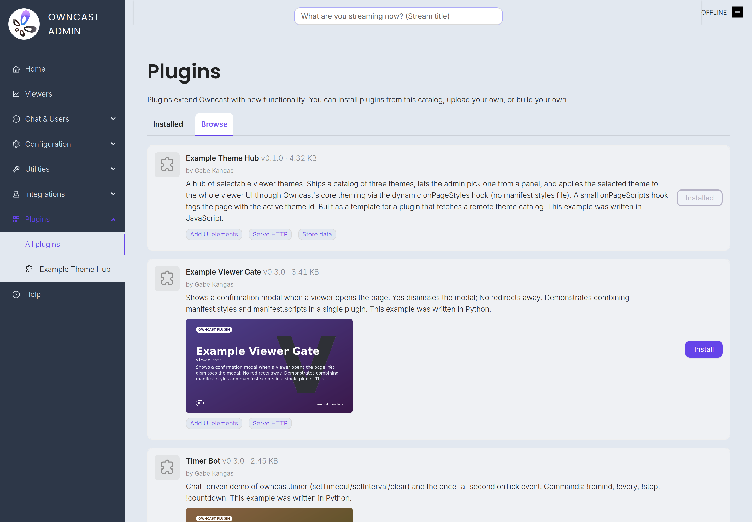Screen dimensions: 752x522
Task: Click the OWNCAST ADMIN heading text
Action: (74, 24)
